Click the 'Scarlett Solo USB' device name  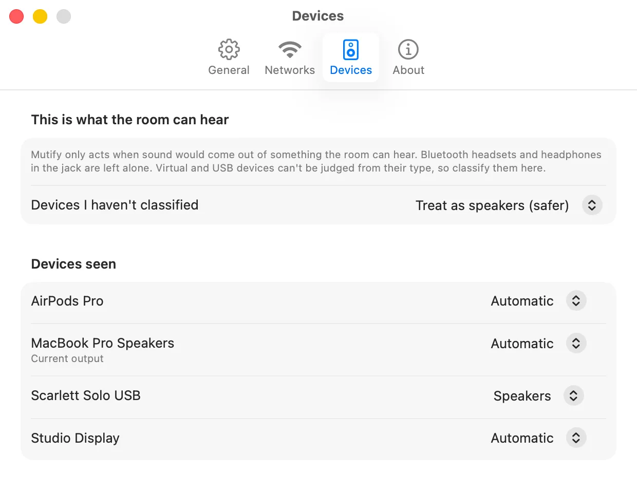[x=86, y=395]
